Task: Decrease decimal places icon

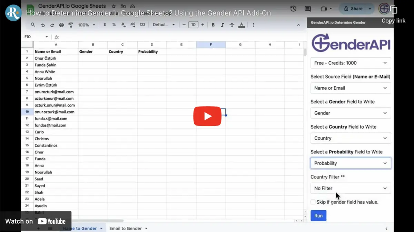Action: (123, 25)
